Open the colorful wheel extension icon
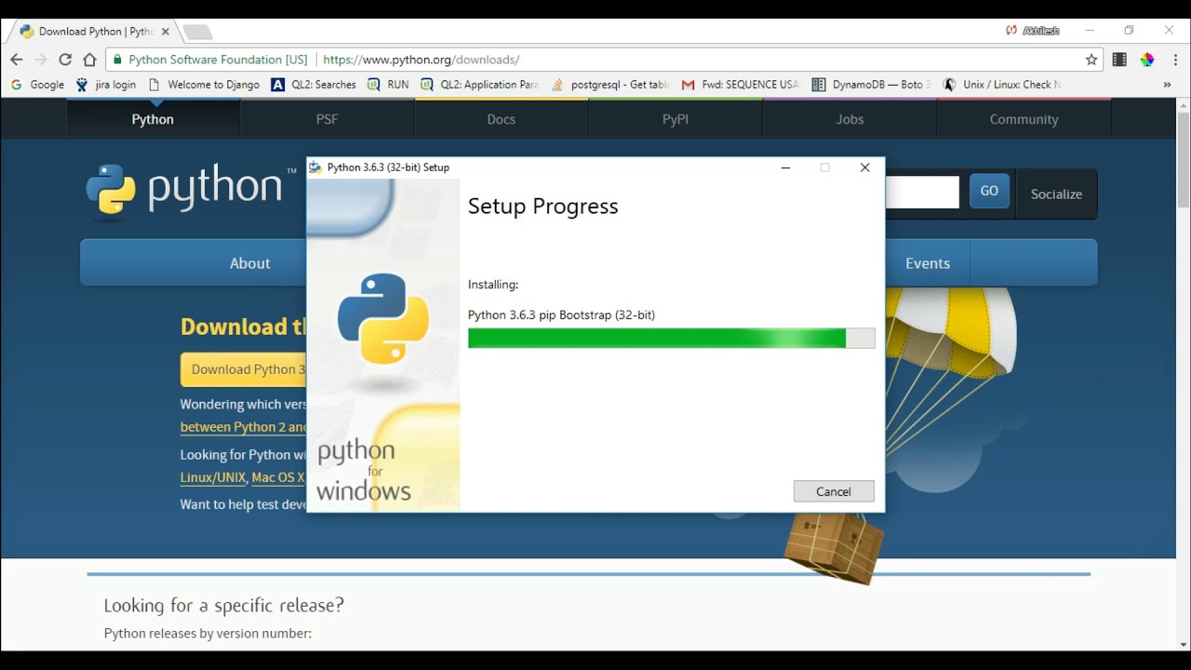Image resolution: width=1191 pixels, height=670 pixels. tap(1147, 60)
